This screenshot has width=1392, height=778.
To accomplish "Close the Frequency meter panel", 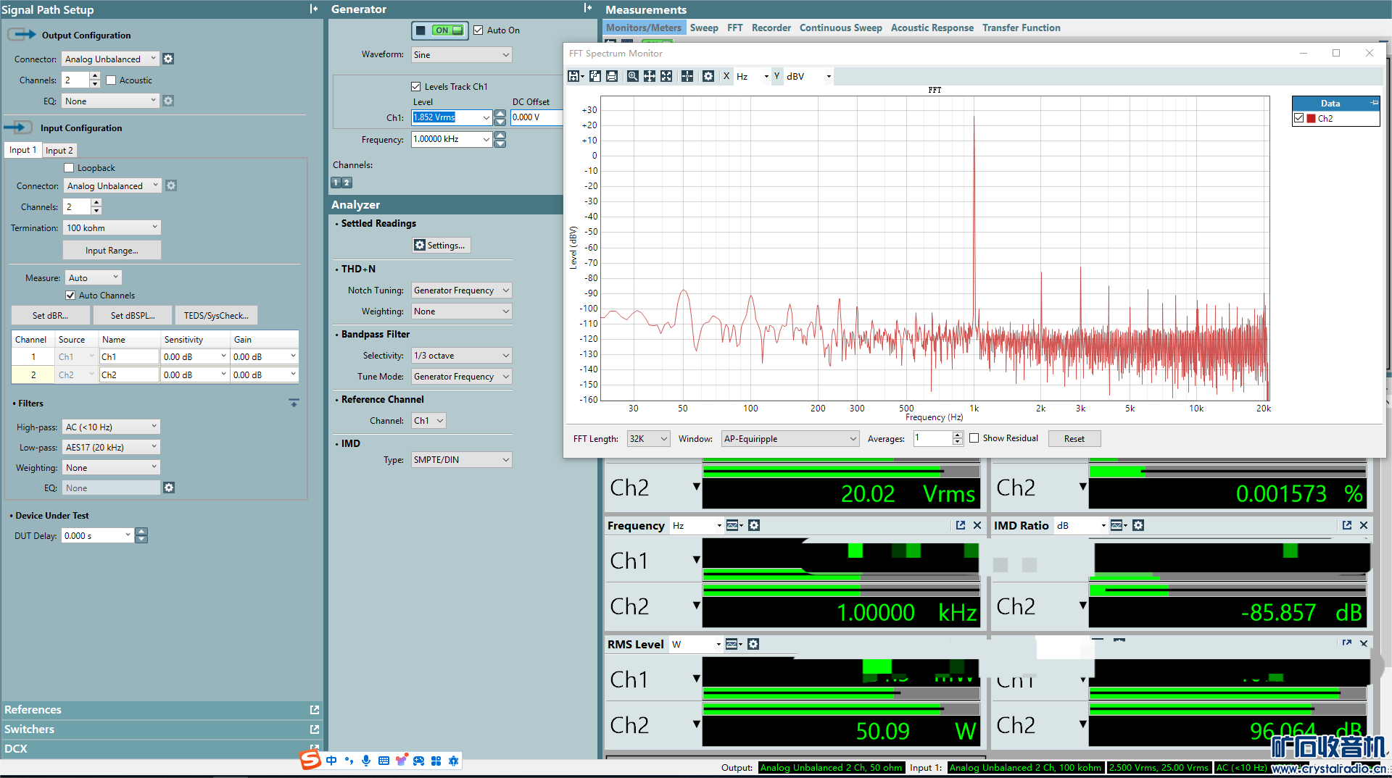I will pyautogui.click(x=977, y=525).
